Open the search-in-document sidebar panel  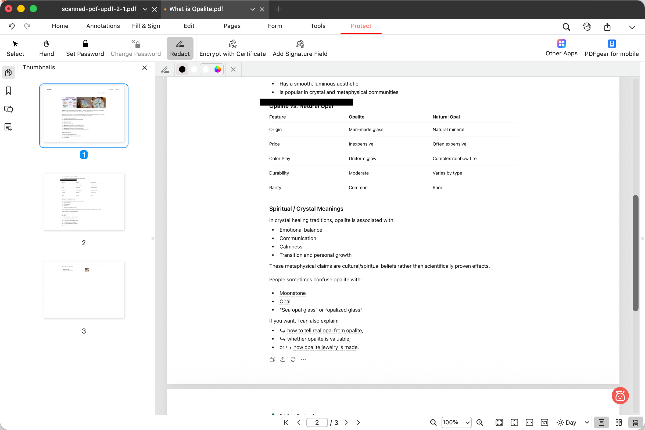click(x=9, y=127)
